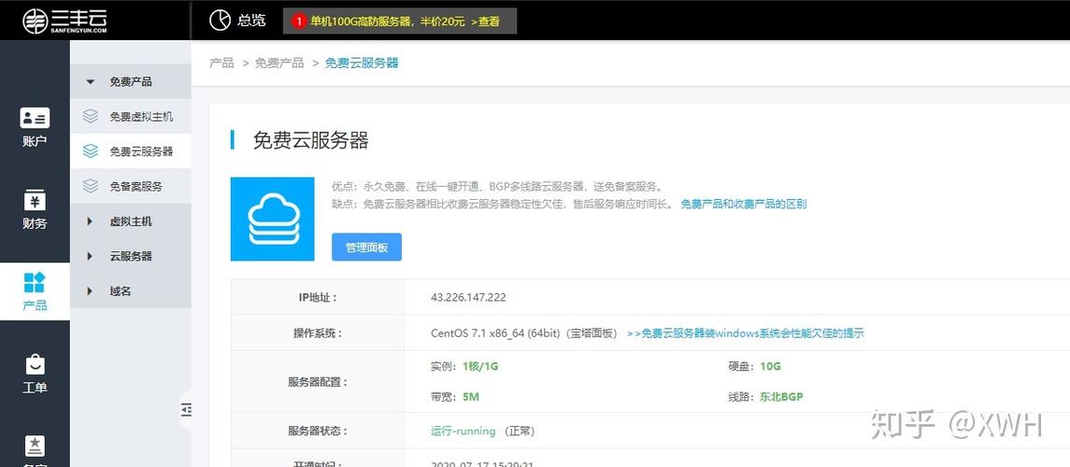Image resolution: width=1070 pixels, height=467 pixels.
Task: Click the 三丰云 logo
Action: tap(64, 21)
